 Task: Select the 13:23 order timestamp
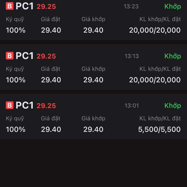131,7
